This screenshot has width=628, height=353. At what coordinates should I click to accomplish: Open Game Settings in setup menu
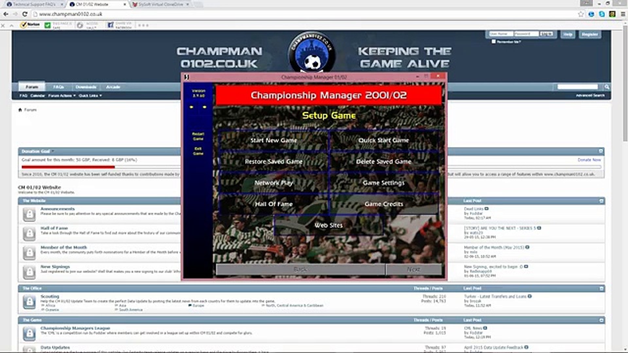point(383,183)
